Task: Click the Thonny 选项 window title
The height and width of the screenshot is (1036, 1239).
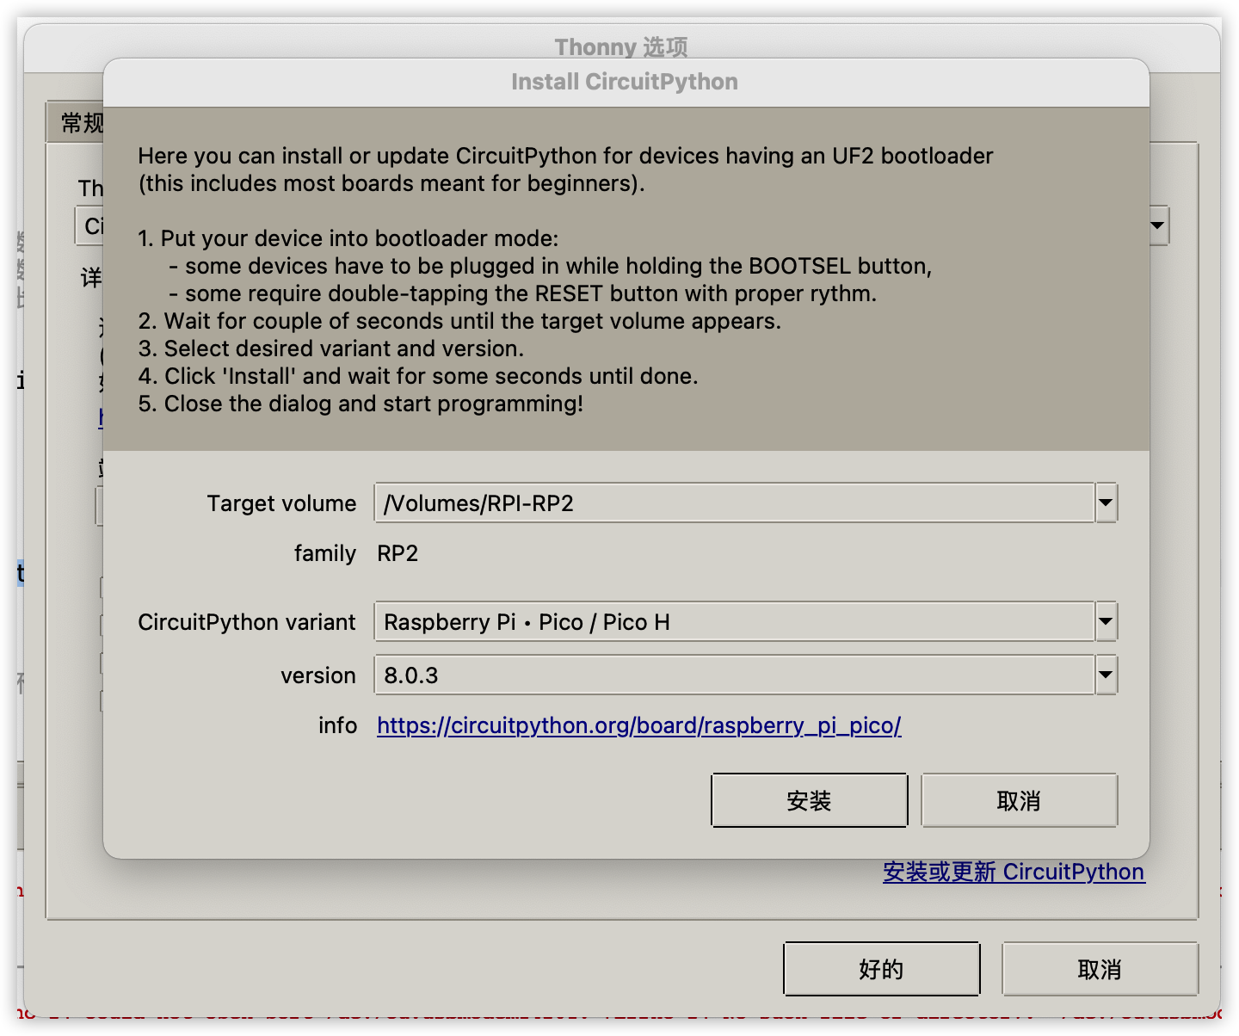Action: pos(620,46)
